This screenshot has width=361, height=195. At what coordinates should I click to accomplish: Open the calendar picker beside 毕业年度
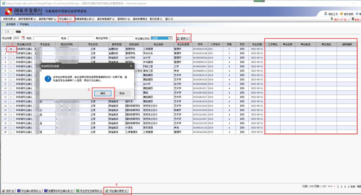(23, 38)
